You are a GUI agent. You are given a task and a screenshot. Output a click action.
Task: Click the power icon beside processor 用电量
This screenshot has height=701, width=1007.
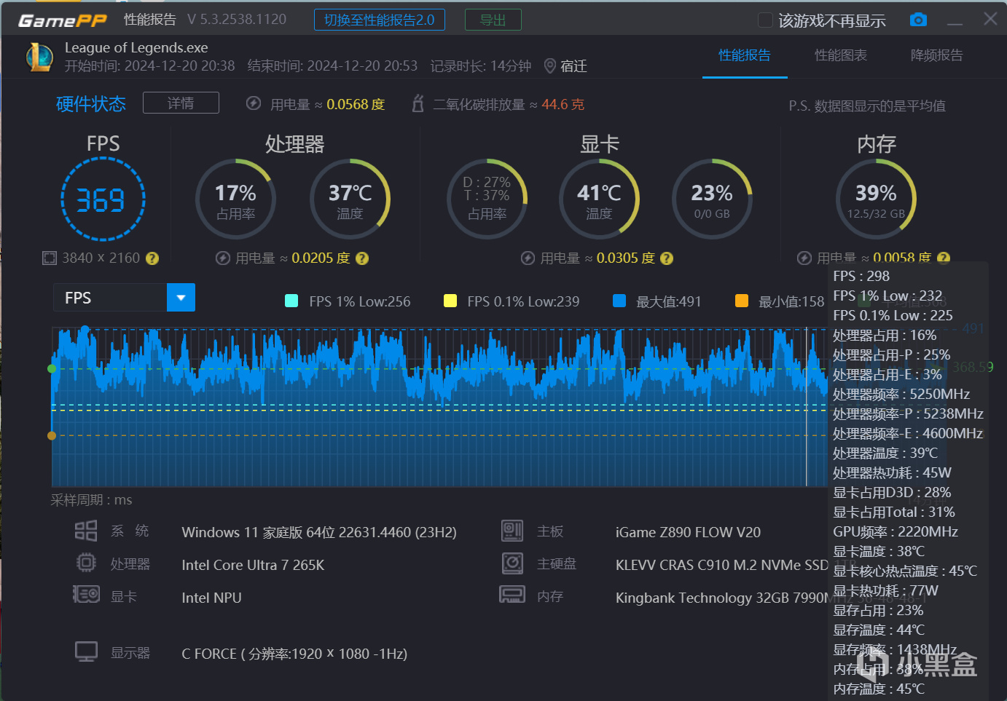point(223,258)
